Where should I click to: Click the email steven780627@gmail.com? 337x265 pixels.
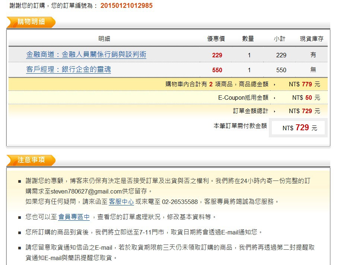click(86, 191)
